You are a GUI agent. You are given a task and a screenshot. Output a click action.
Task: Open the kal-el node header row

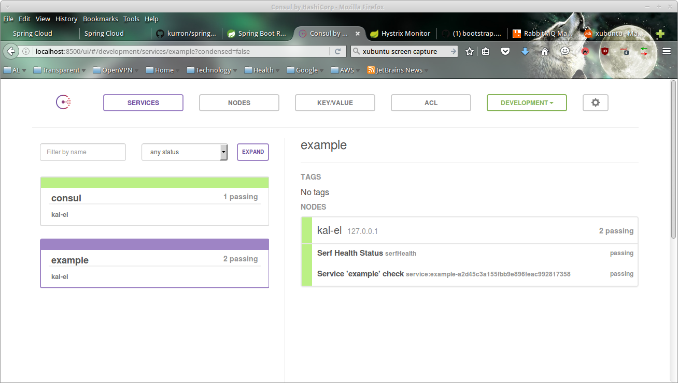(470, 230)
